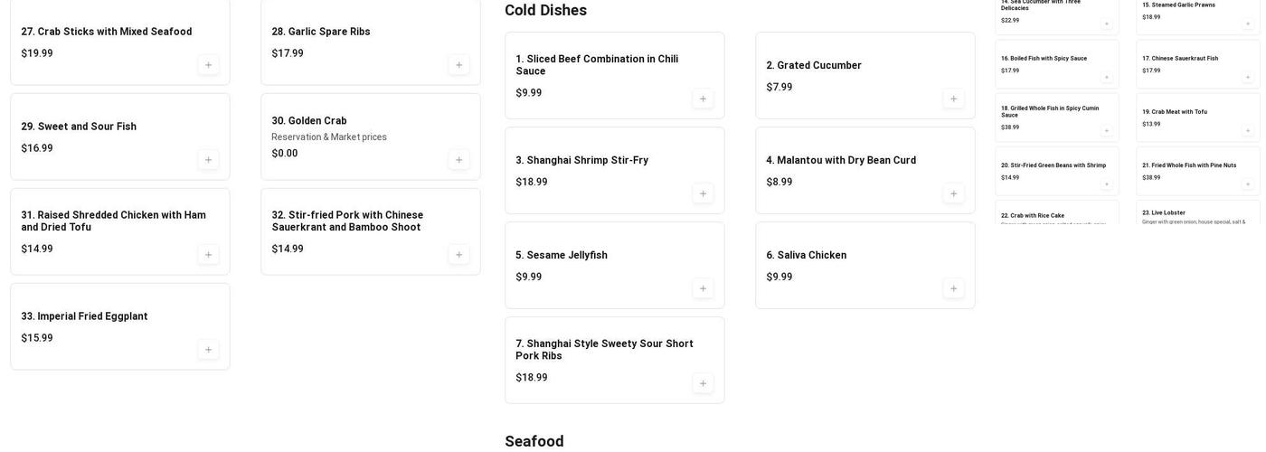Open the Sesame Jellyfish item title
This screenshot has height=452, width=1266.
click(562, 256)
